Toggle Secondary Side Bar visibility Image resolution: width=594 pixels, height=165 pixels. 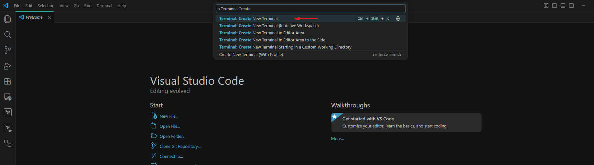(571, 5)
